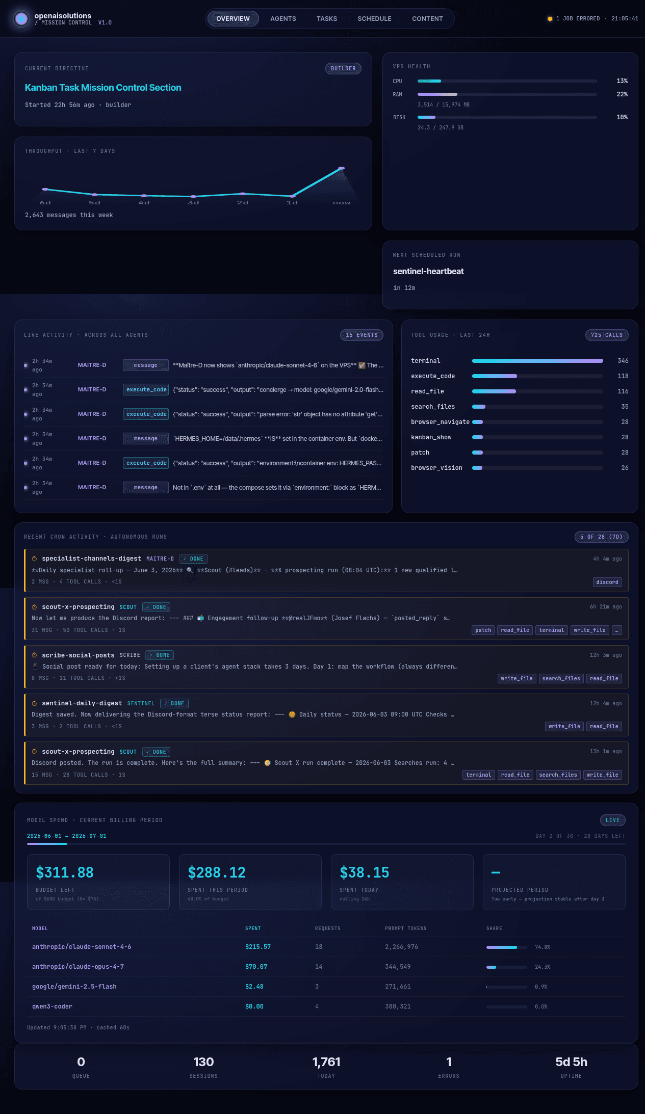The height and width of the screenshot is (1114, 645).
Task: Click the bullet dot of the 'Maître-D now shows' activity row
Action: pos(25,365)
